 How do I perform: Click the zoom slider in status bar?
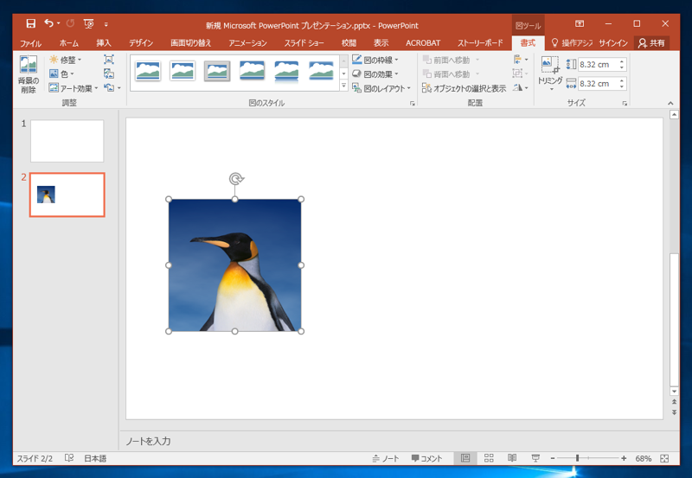coord(577,458)
